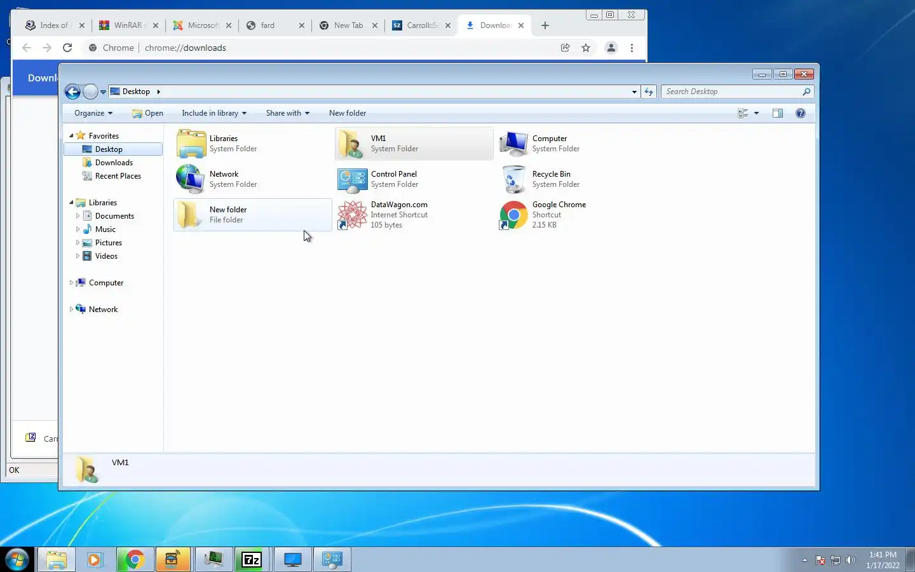Image resolution: width=915 pixels, height=572 pixels.
Task: Click the Windows Start orb
Action: 17,560
